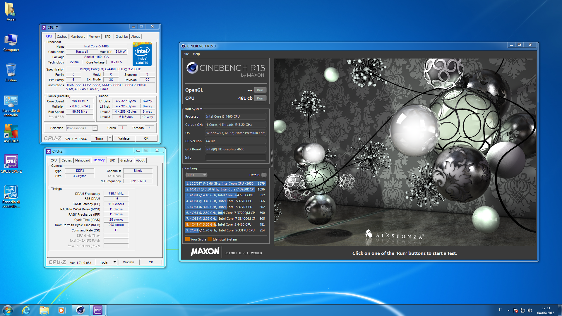
Task: Open Windows Explorer from the taskbar
Action: click(44, 310)
